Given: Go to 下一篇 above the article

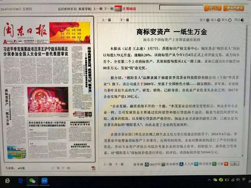Looking at the screenshot, I should (x=124, y=20).
